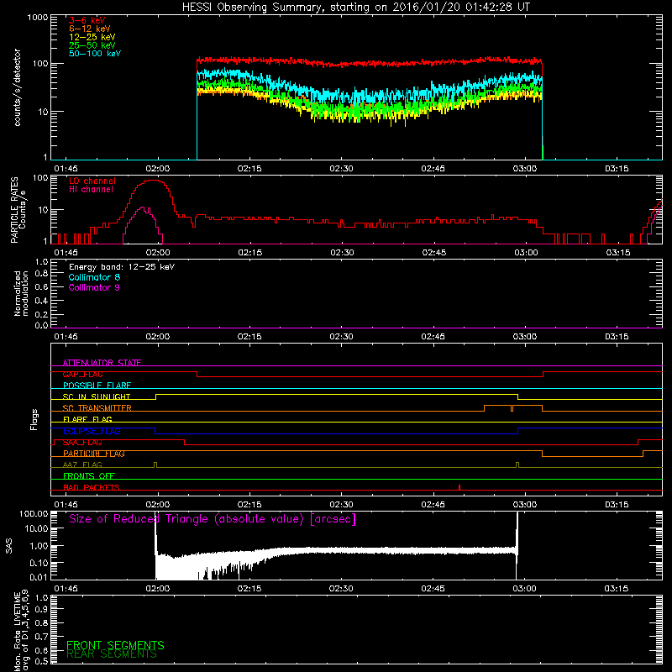Screen dimensions: 672x672
Task: Click the Normalized modulation axis label
Action: coord(21,293)
